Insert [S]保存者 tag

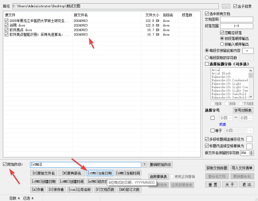point(56,189)
